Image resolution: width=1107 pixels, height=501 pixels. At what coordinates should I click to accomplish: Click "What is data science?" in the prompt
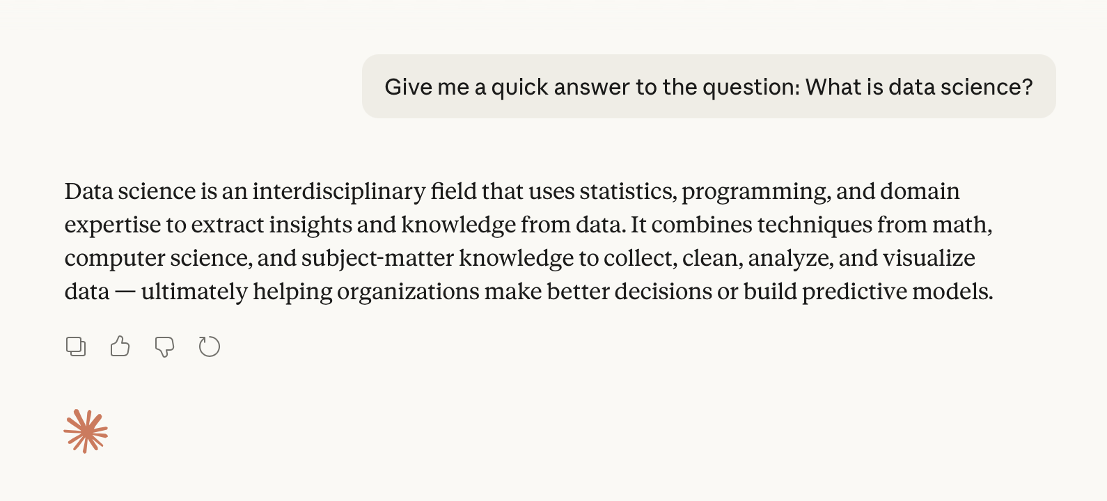pyautogui.click(x=919, y=87)
